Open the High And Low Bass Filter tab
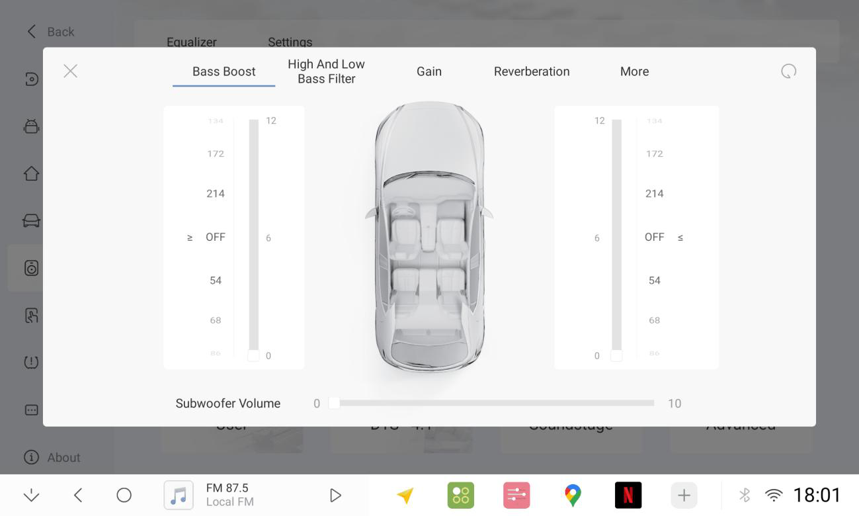The height and width of the screenshot is (516, 859). (x=326, y=71)
